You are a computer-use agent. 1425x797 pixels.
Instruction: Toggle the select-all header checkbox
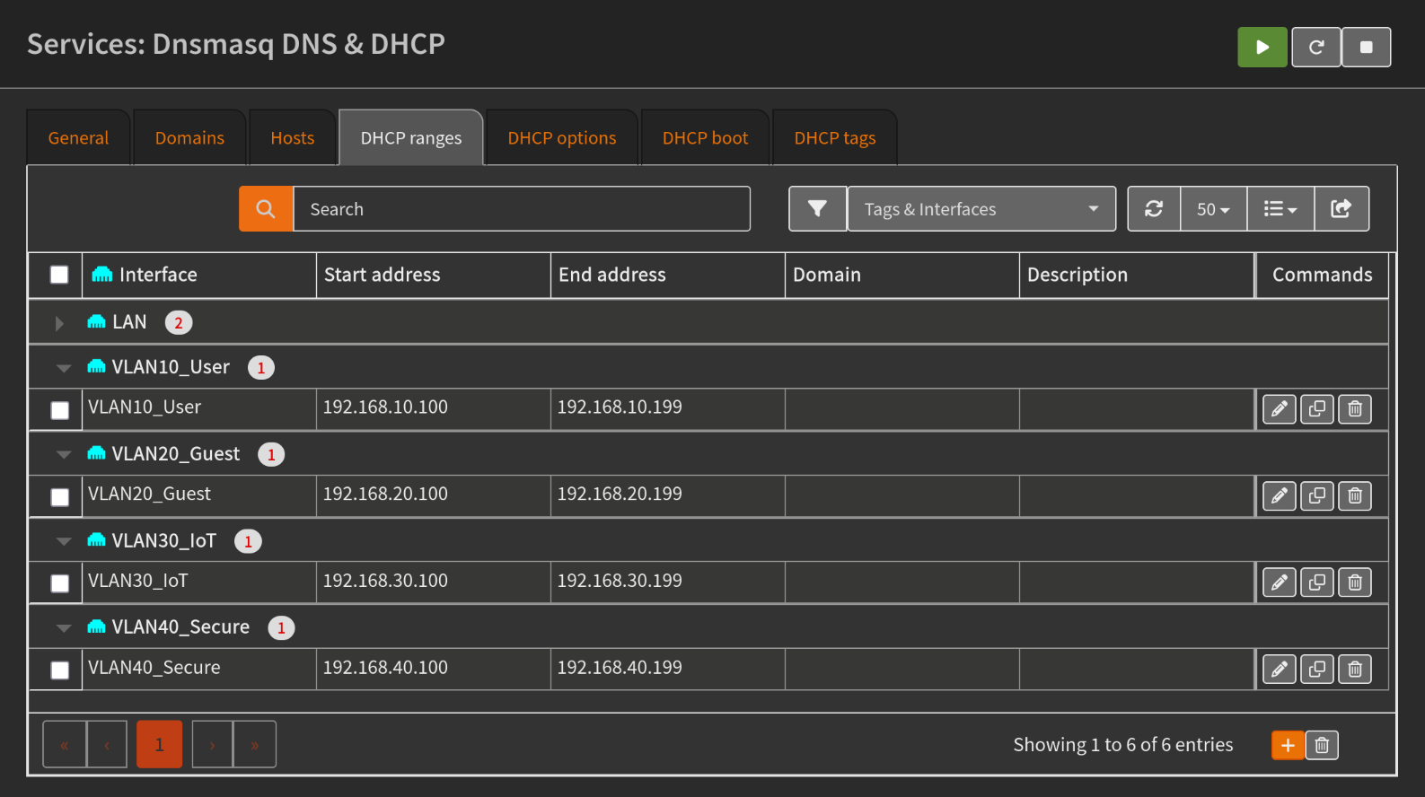pyautogui.click(x=59, y=275)
